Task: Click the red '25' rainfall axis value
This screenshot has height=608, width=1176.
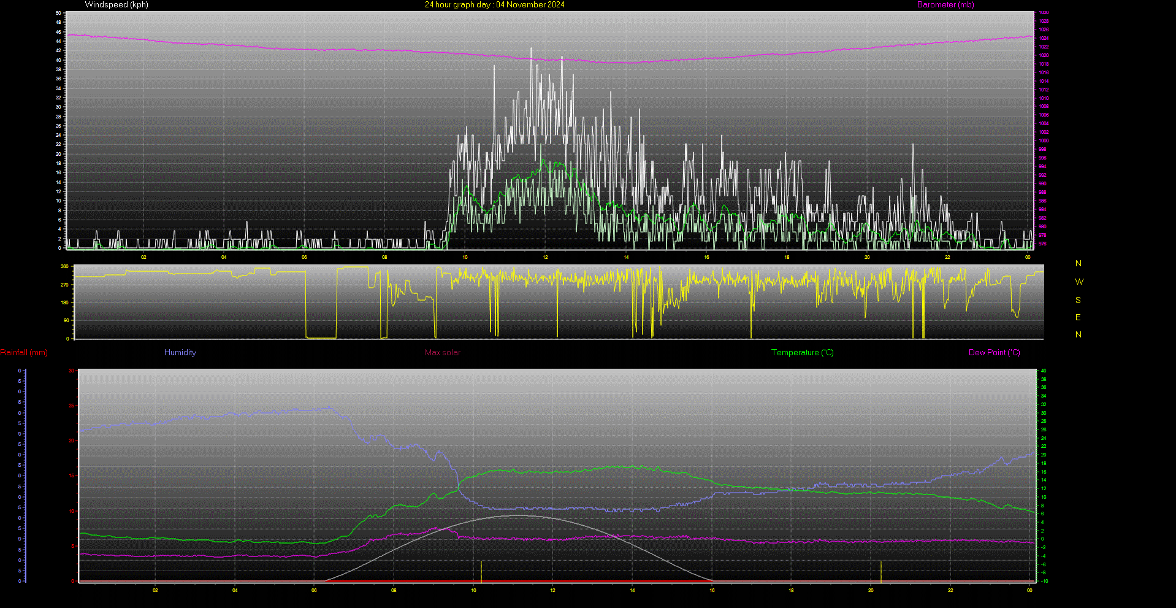Action: pos(71,406)
